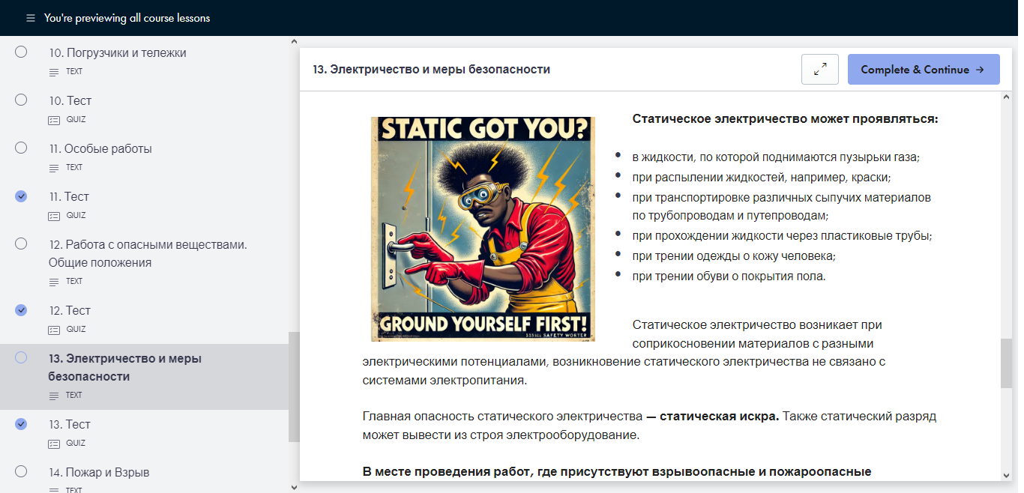Image resolution: width=1024 pixels, height=493 pixels.
Task: Click the sidebar scrollbar thumb
Action: [294, 387]
